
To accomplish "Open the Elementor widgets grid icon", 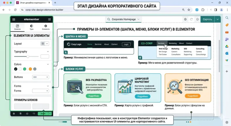I will click(x=49, y=19).
